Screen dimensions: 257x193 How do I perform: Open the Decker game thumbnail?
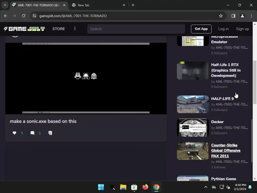(x=193, y=128)
